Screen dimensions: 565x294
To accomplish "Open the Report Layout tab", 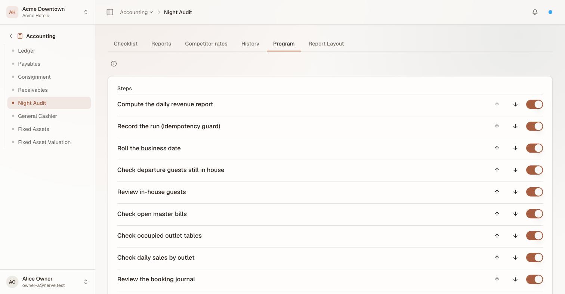I will (326, 44).
